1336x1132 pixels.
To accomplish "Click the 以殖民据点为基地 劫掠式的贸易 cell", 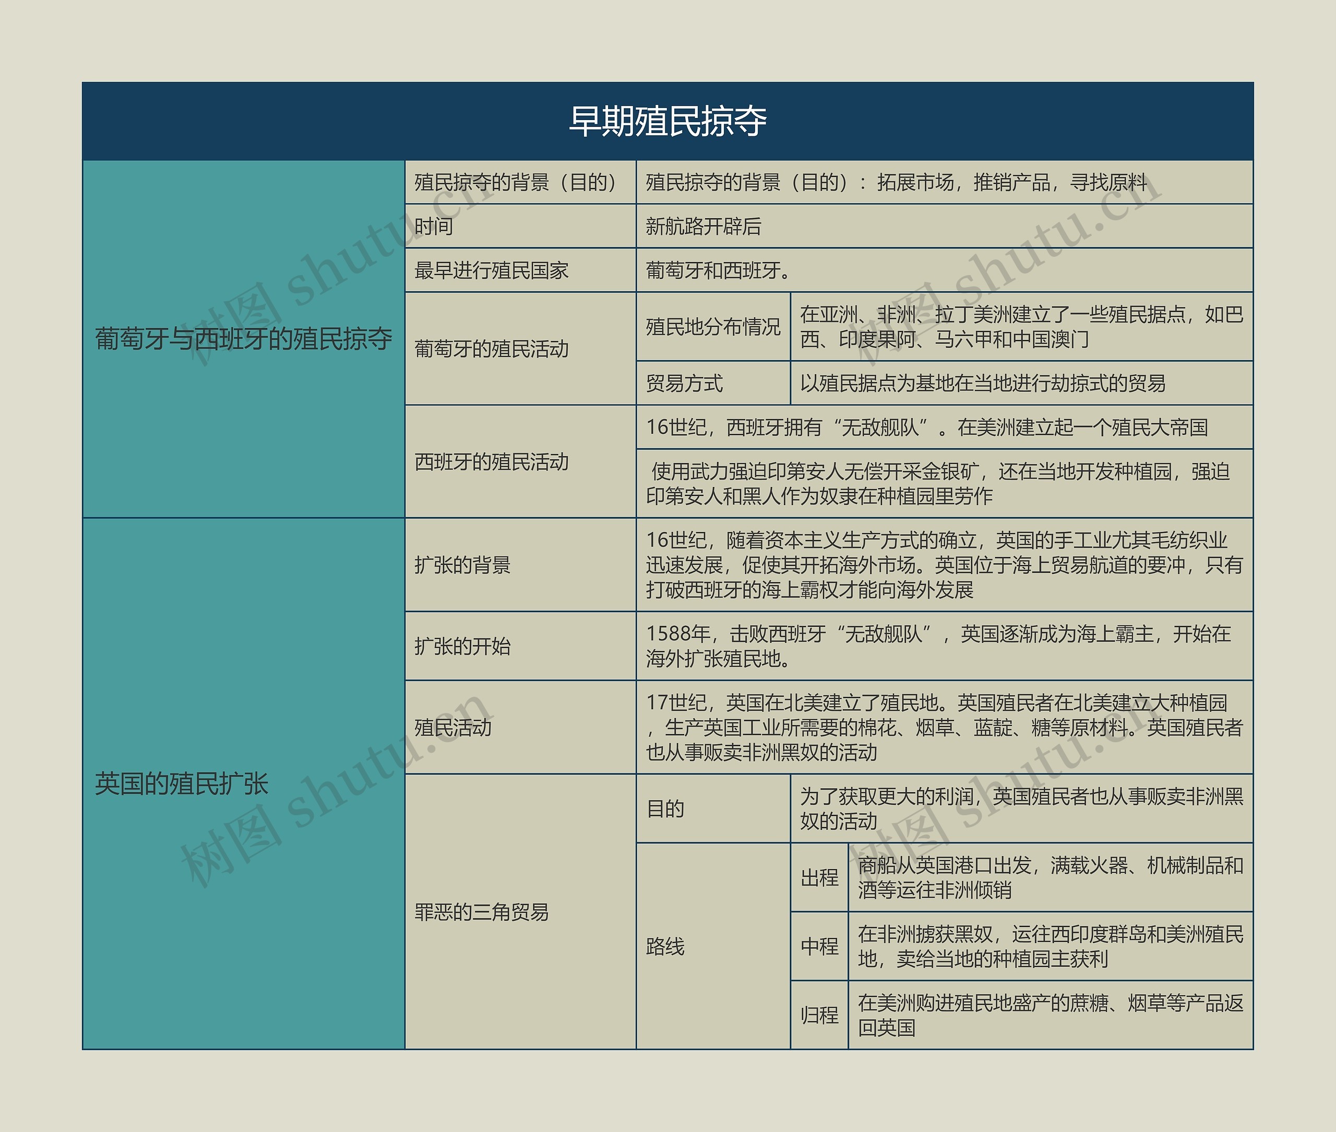I will 1022,383.
